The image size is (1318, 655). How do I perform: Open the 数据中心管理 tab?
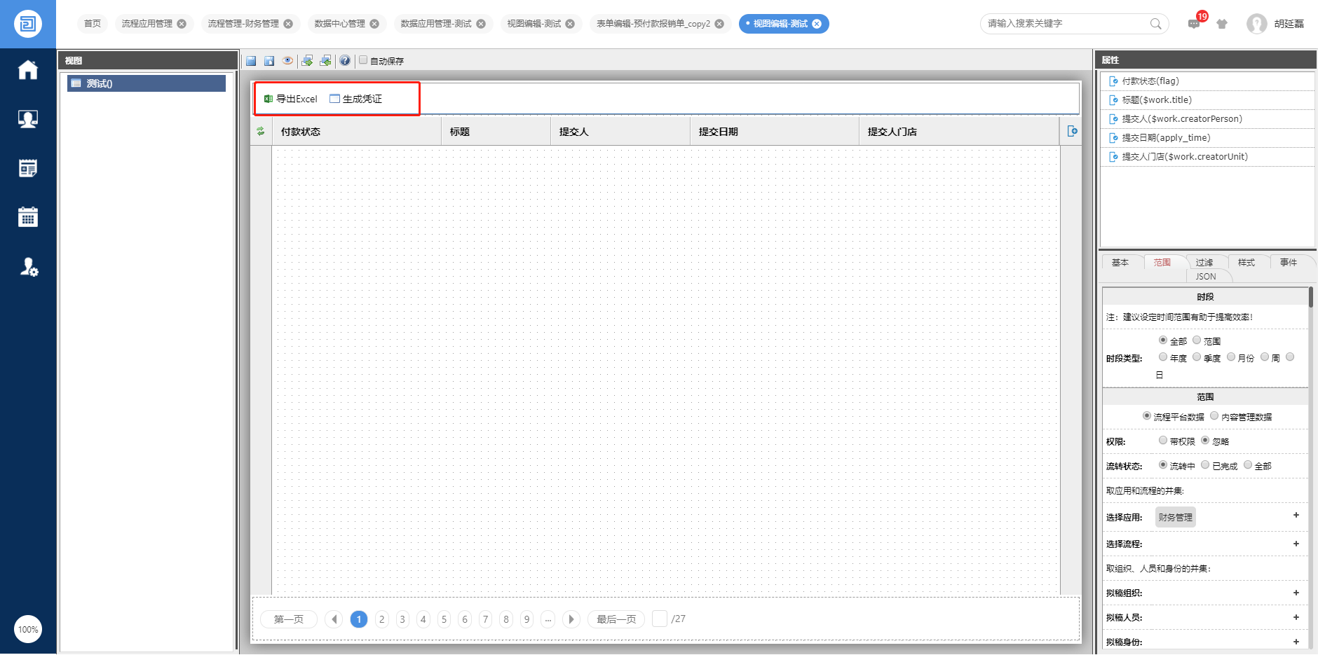(x=340, y=24)
